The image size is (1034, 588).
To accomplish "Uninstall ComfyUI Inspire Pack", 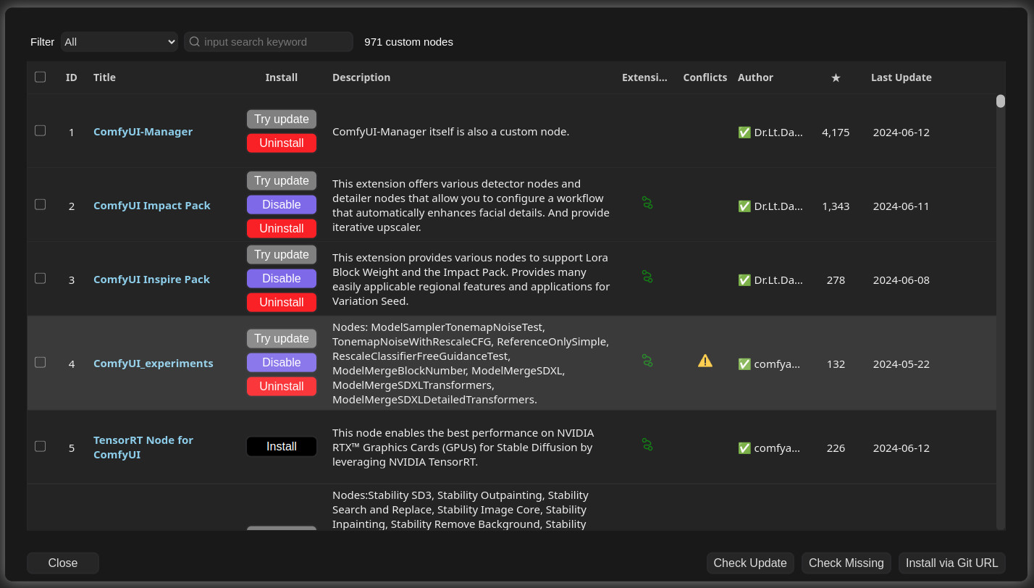I will (282, 302).
